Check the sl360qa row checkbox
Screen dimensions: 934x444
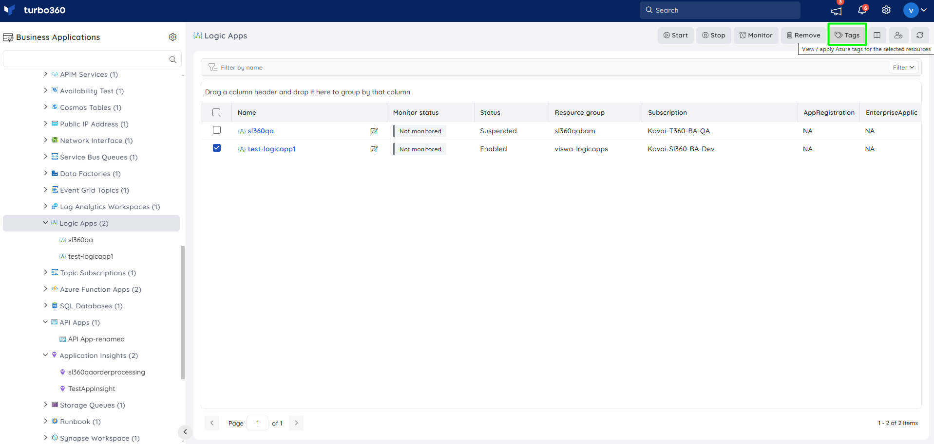pos(217,130)
